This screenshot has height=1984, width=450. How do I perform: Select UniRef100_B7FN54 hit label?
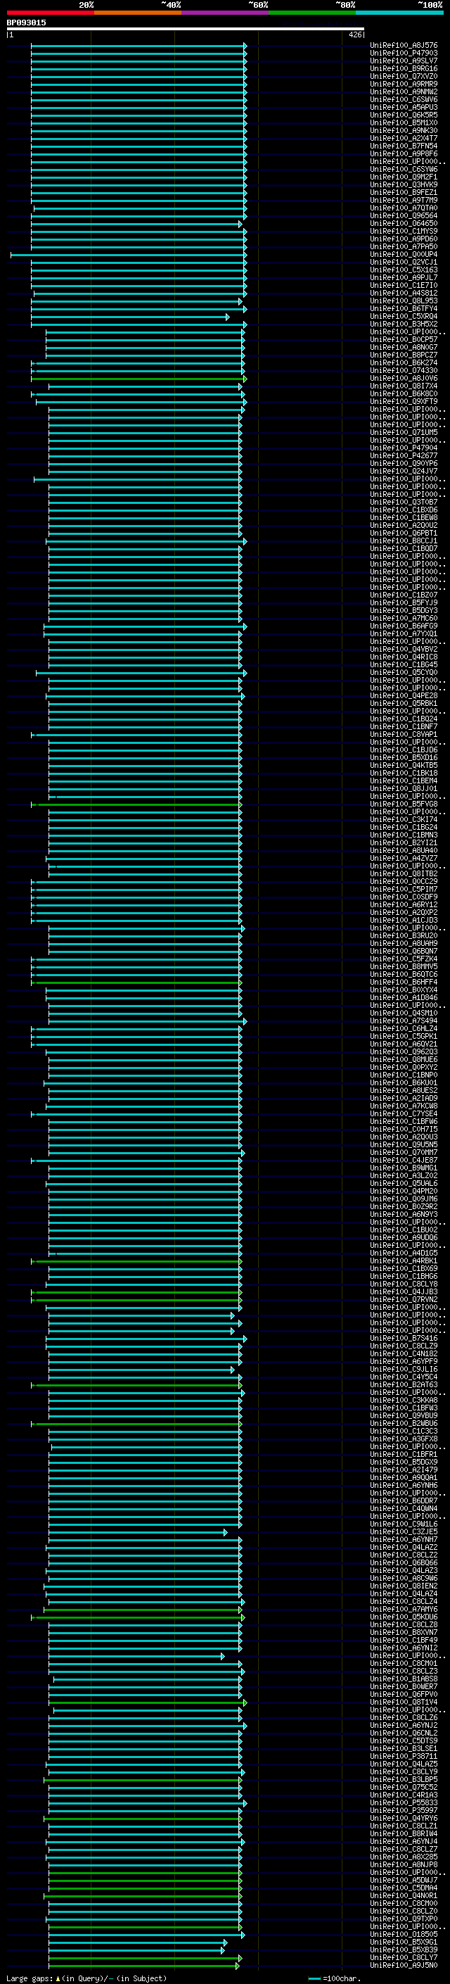coord(404,146)
